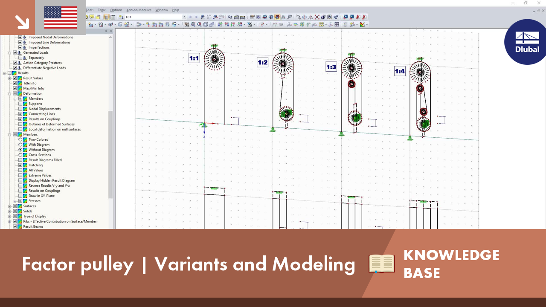Open the Add-on Modules menu
Screen dimensions: 546x307
(139, 10)
